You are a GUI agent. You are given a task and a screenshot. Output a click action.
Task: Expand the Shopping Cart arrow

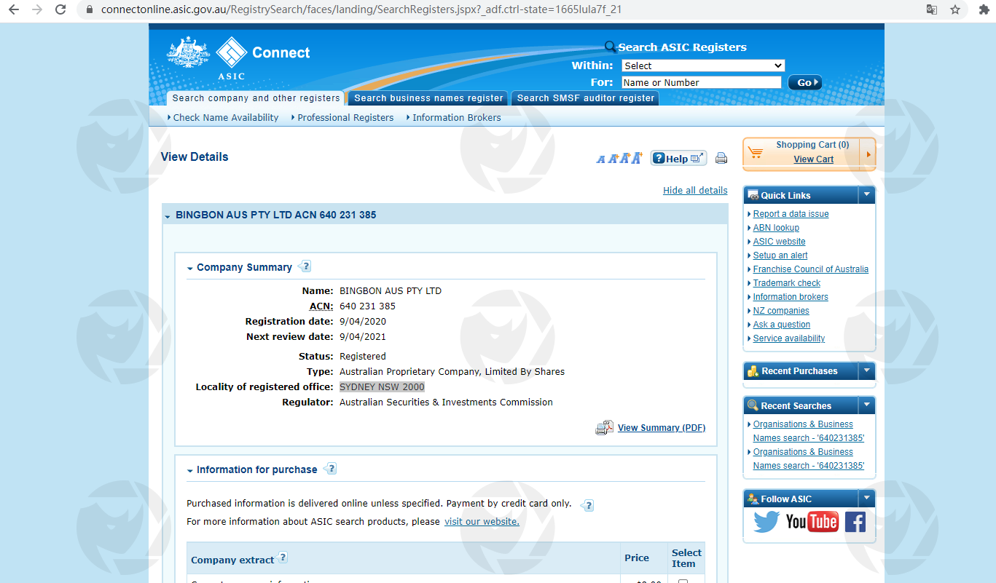(x=868, y=154)
